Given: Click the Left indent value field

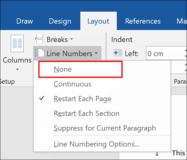Looking at the screenshot, I should (x=164, y=54).
